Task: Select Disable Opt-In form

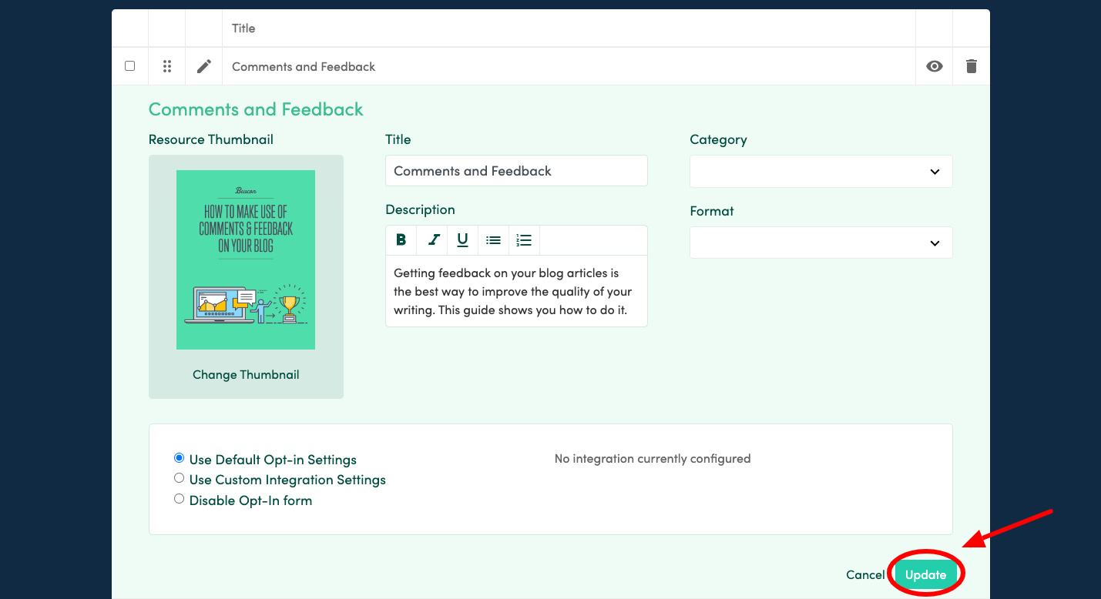Action: click(x=179, y=498)
